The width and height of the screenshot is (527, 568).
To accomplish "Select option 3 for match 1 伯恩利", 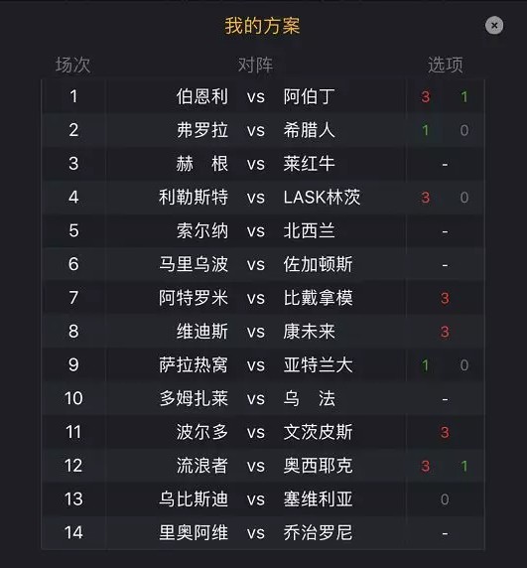I will [x=426, y=96].
